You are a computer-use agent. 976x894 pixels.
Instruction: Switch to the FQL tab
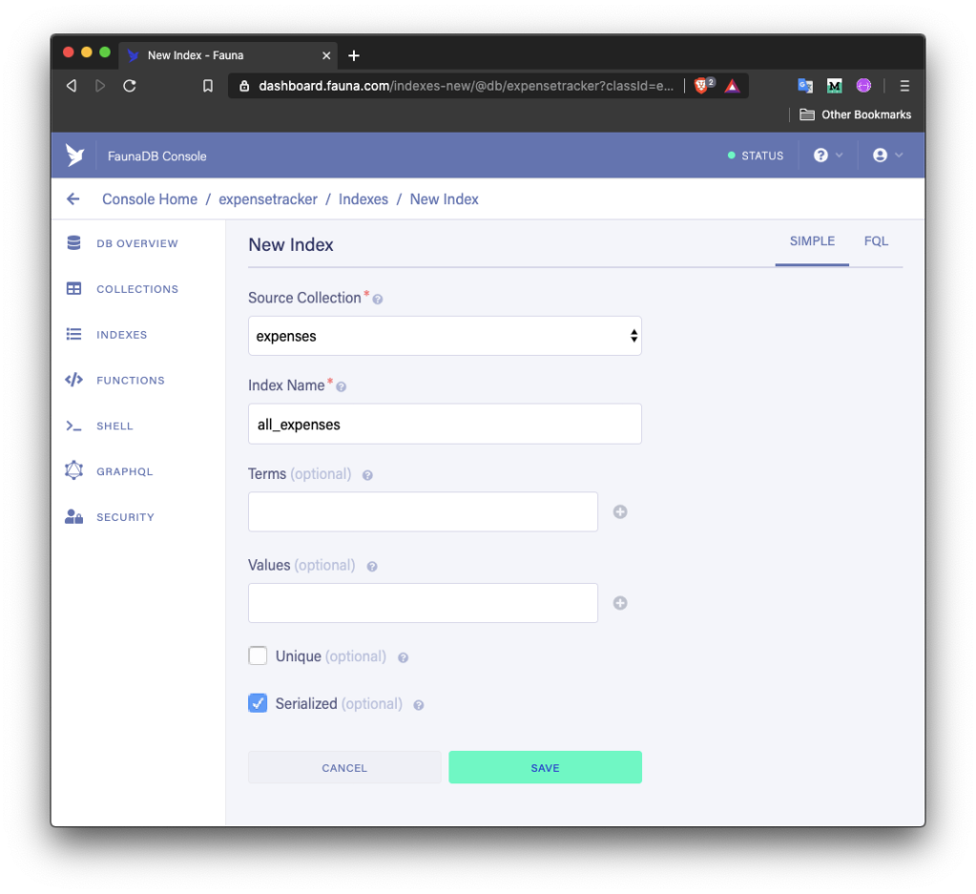876,241
